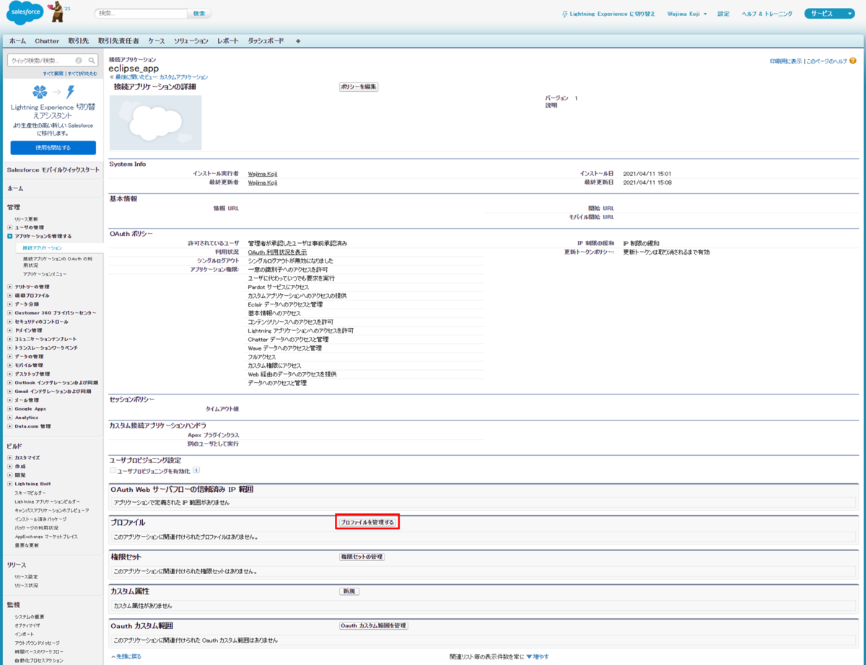Click Lightning Experience に切り替え link
866x665 pixels.
click(613, 14)
